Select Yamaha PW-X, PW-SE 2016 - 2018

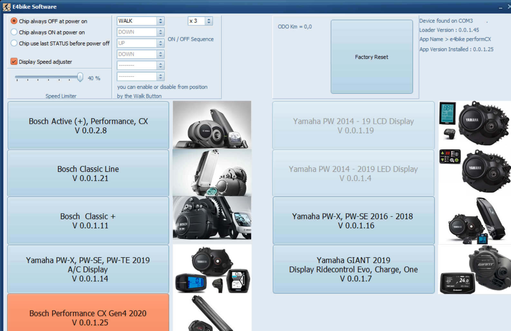(x=354, y=221)
